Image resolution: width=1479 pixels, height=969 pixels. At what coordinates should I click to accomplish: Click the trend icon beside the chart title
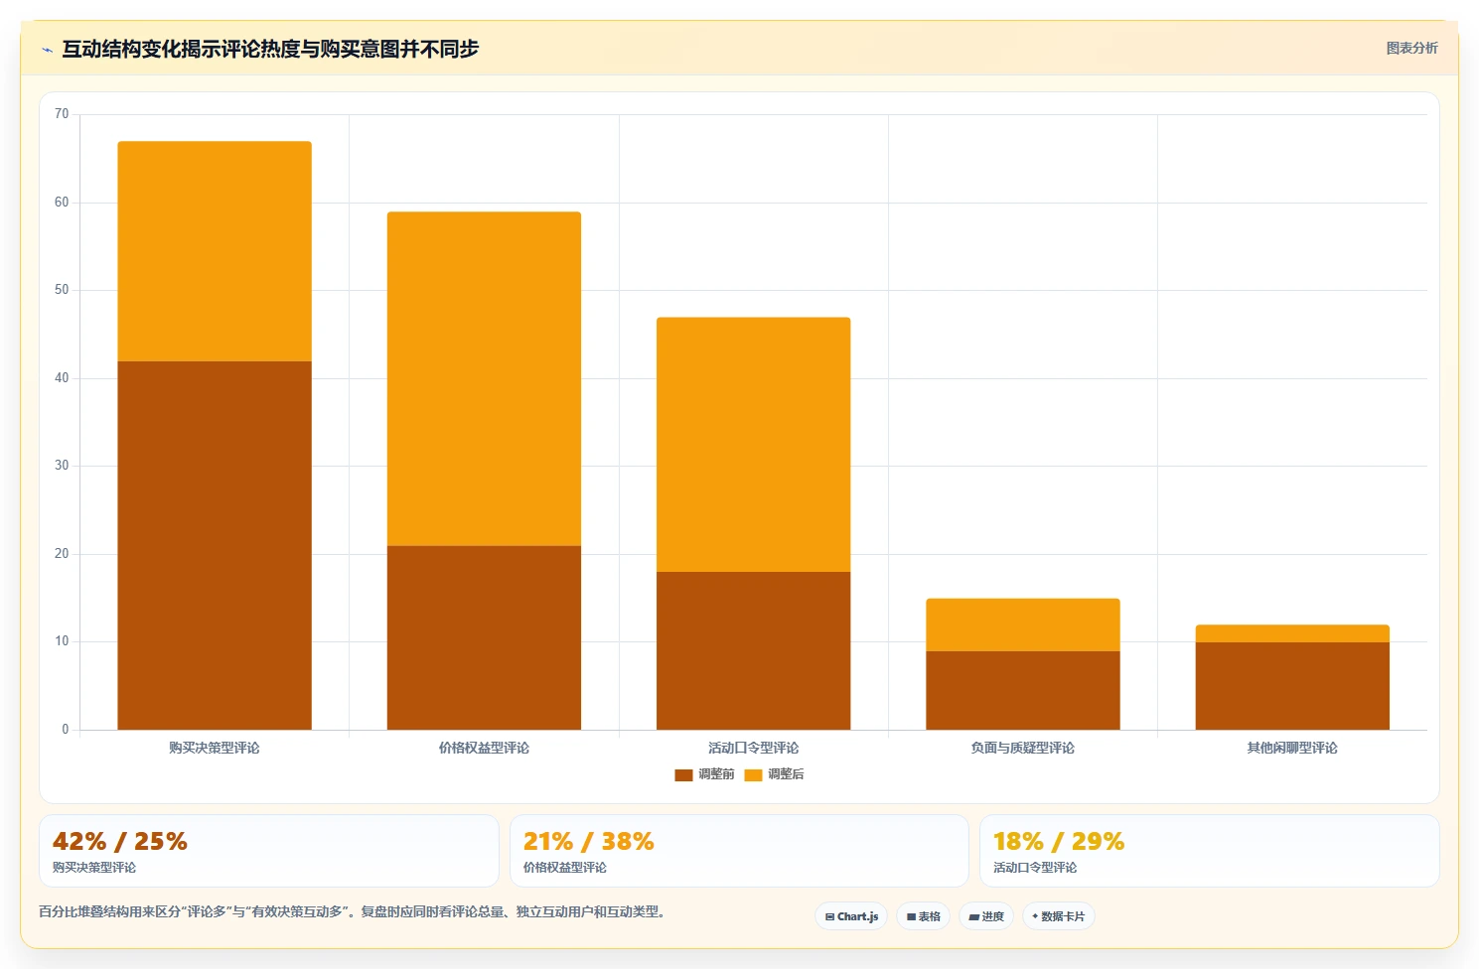[x=47, y=50]
